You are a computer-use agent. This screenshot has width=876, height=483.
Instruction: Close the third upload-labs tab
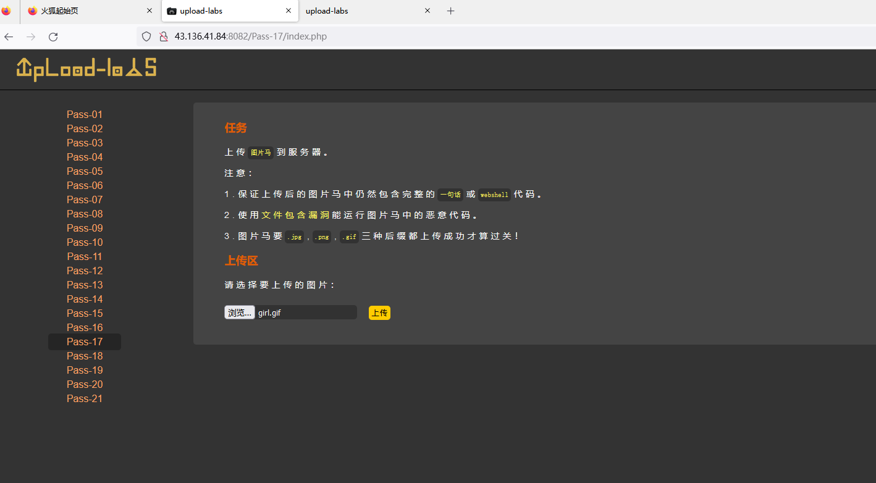pos(427,10)
